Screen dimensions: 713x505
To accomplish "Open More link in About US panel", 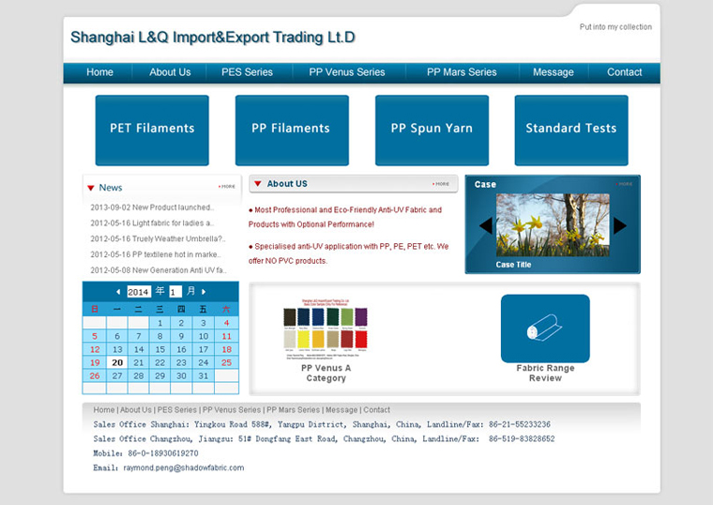I will 441,184.
